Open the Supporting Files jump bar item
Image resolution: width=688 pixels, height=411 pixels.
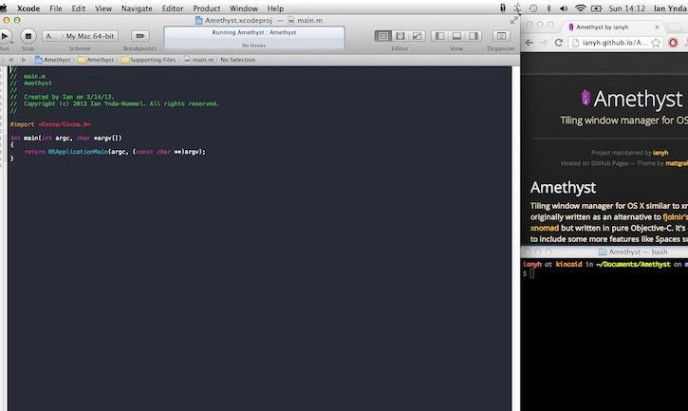149,60
